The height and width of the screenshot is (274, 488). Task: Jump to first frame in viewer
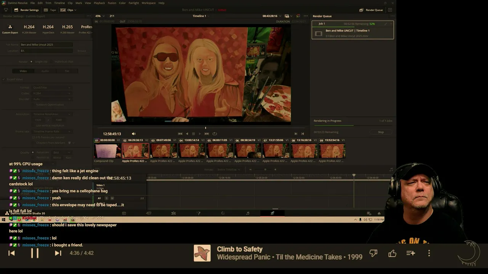(180, 134)
